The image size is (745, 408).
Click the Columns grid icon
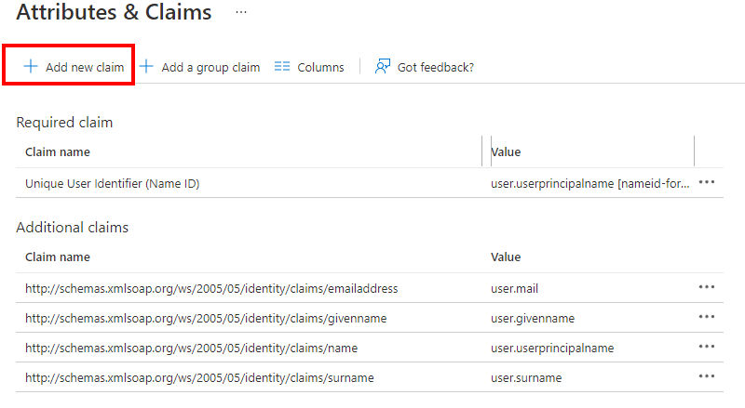(282, 66)
